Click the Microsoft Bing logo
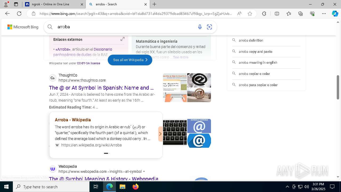 point(23,27)
